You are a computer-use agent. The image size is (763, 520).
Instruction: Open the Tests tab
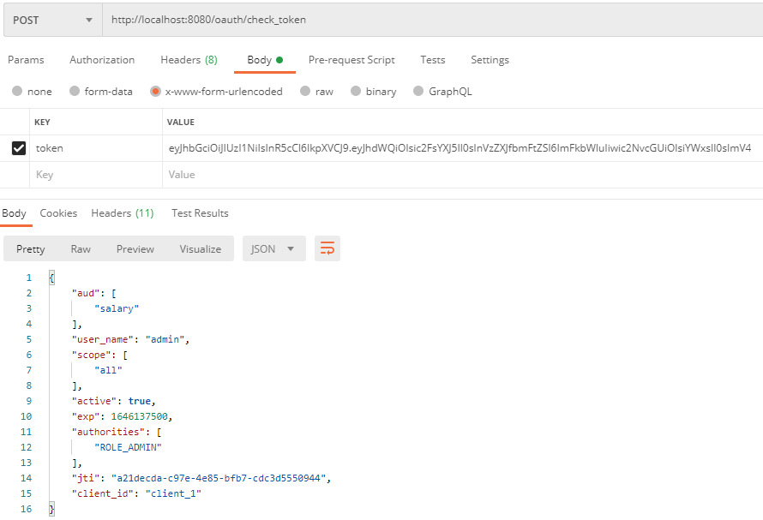coord(433,60)
